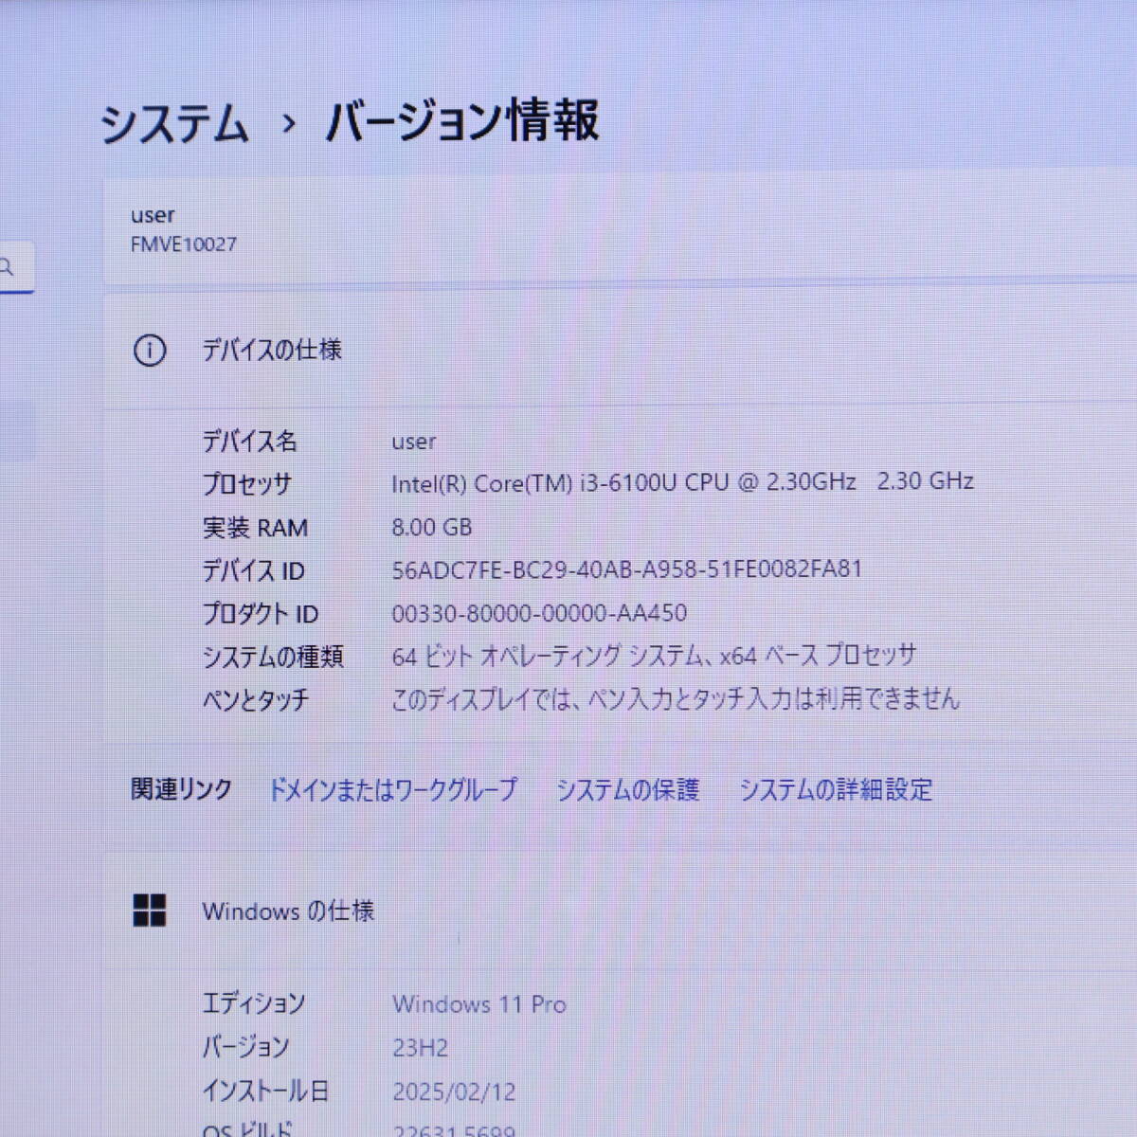Select the プロダクト ID label
This screenshot has height=1137, width=1137.
point(261,614)
